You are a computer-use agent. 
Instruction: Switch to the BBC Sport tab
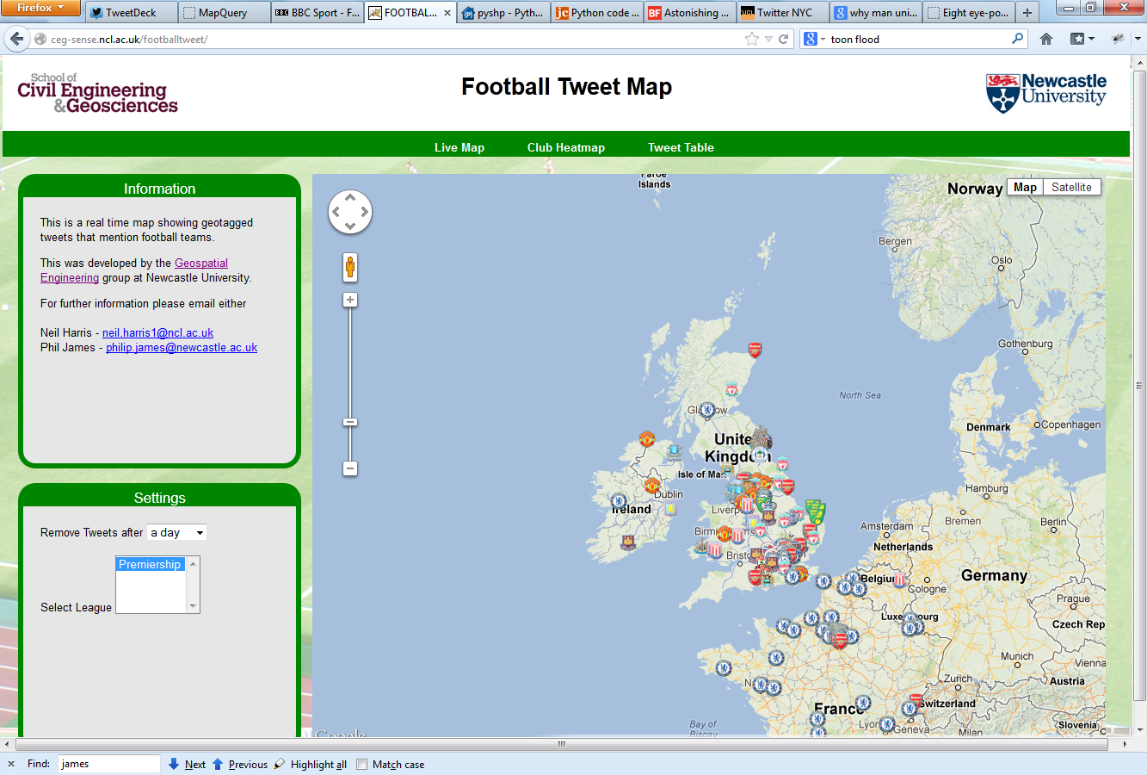pyautogui.click(x=317, y=13)
